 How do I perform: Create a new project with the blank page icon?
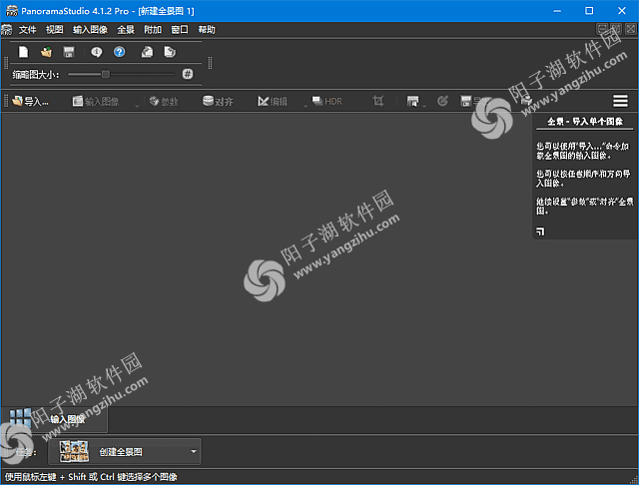pos(23,52)
